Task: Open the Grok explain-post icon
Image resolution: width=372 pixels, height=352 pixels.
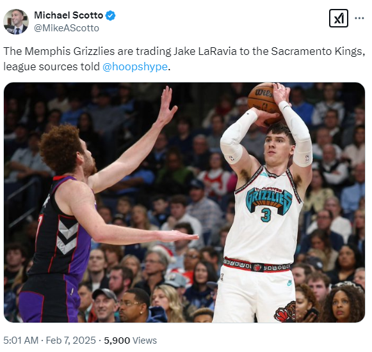Action: (x=339, y=19)
